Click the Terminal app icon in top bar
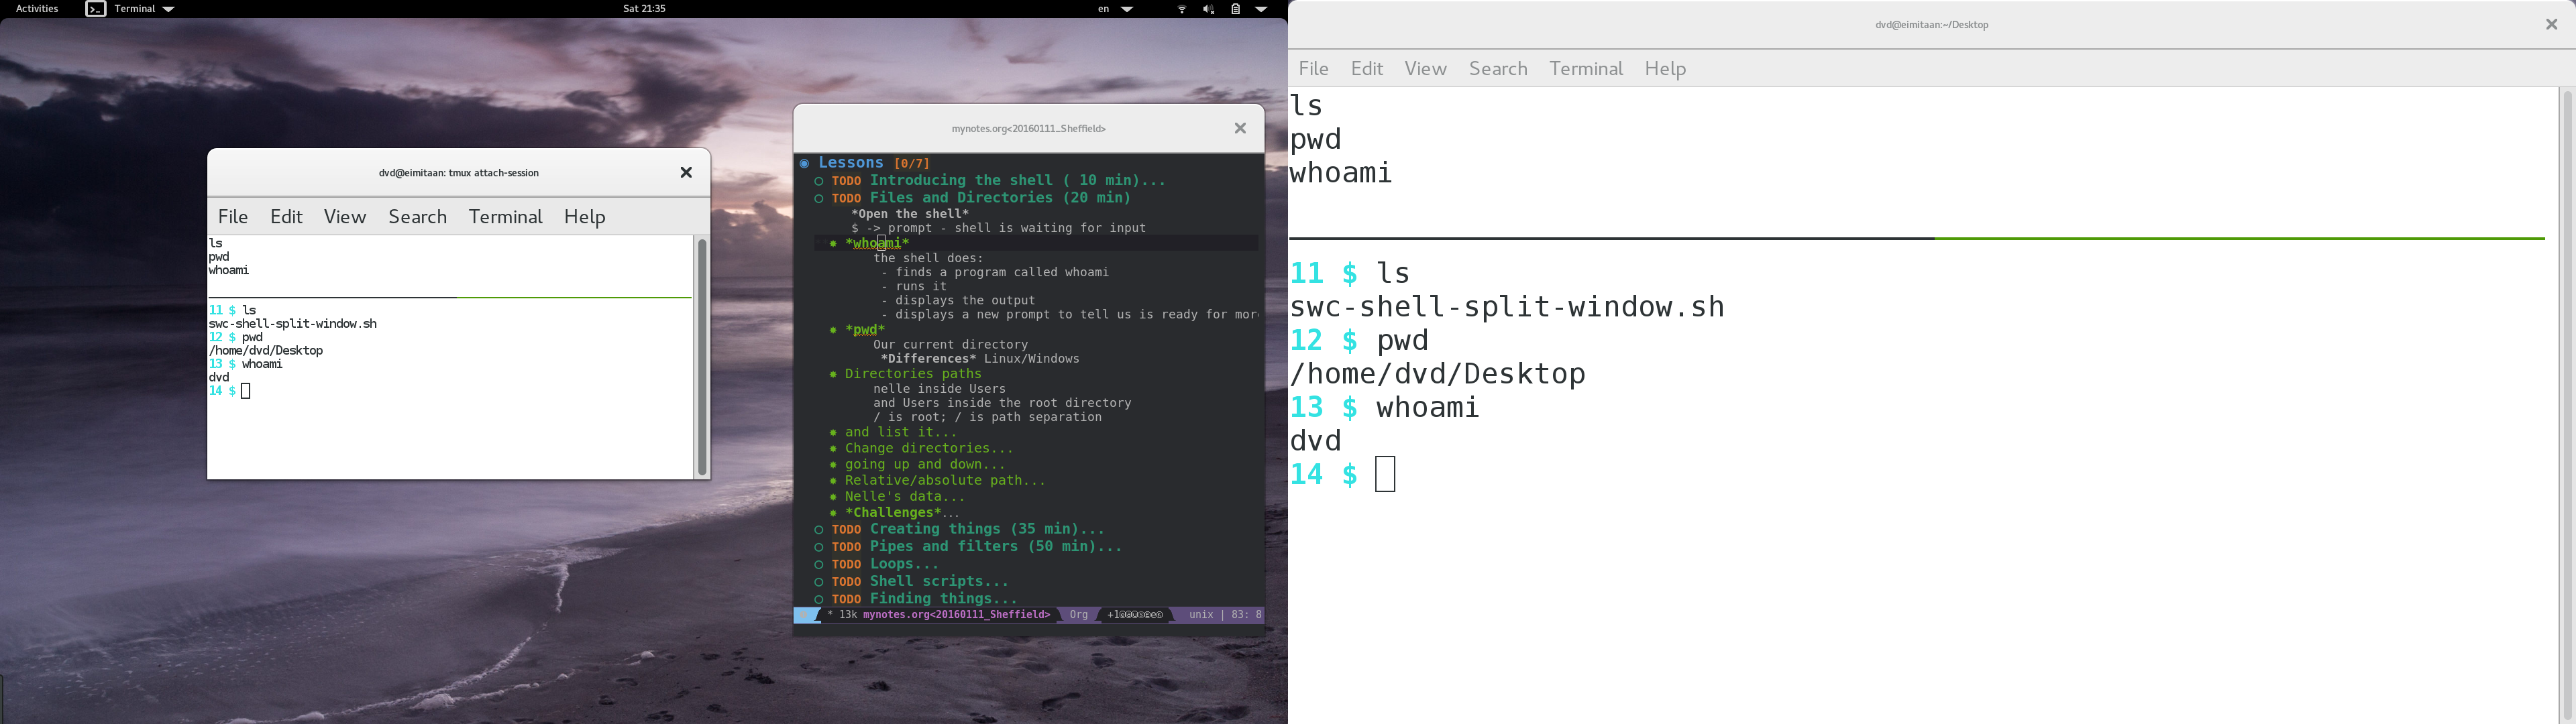2576x724 pixels. (x=95, y=9)
